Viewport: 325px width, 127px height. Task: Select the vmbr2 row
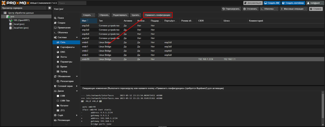(x=202, y=51)
